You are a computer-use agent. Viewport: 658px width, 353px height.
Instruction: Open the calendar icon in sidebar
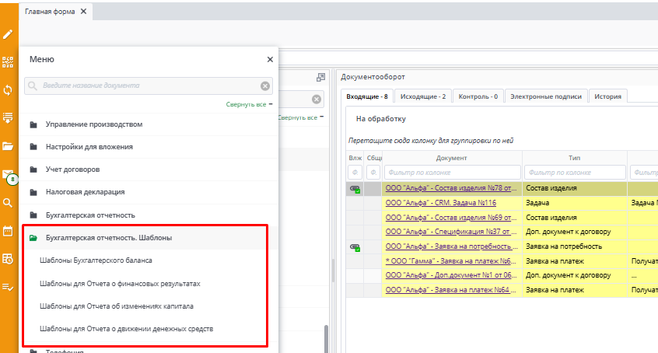tap(9, 231)
